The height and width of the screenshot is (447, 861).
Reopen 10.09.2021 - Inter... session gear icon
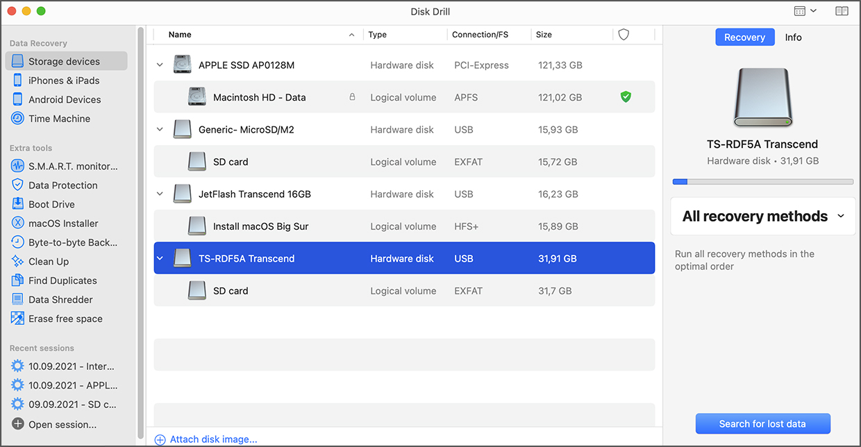[x=17, y=366]
